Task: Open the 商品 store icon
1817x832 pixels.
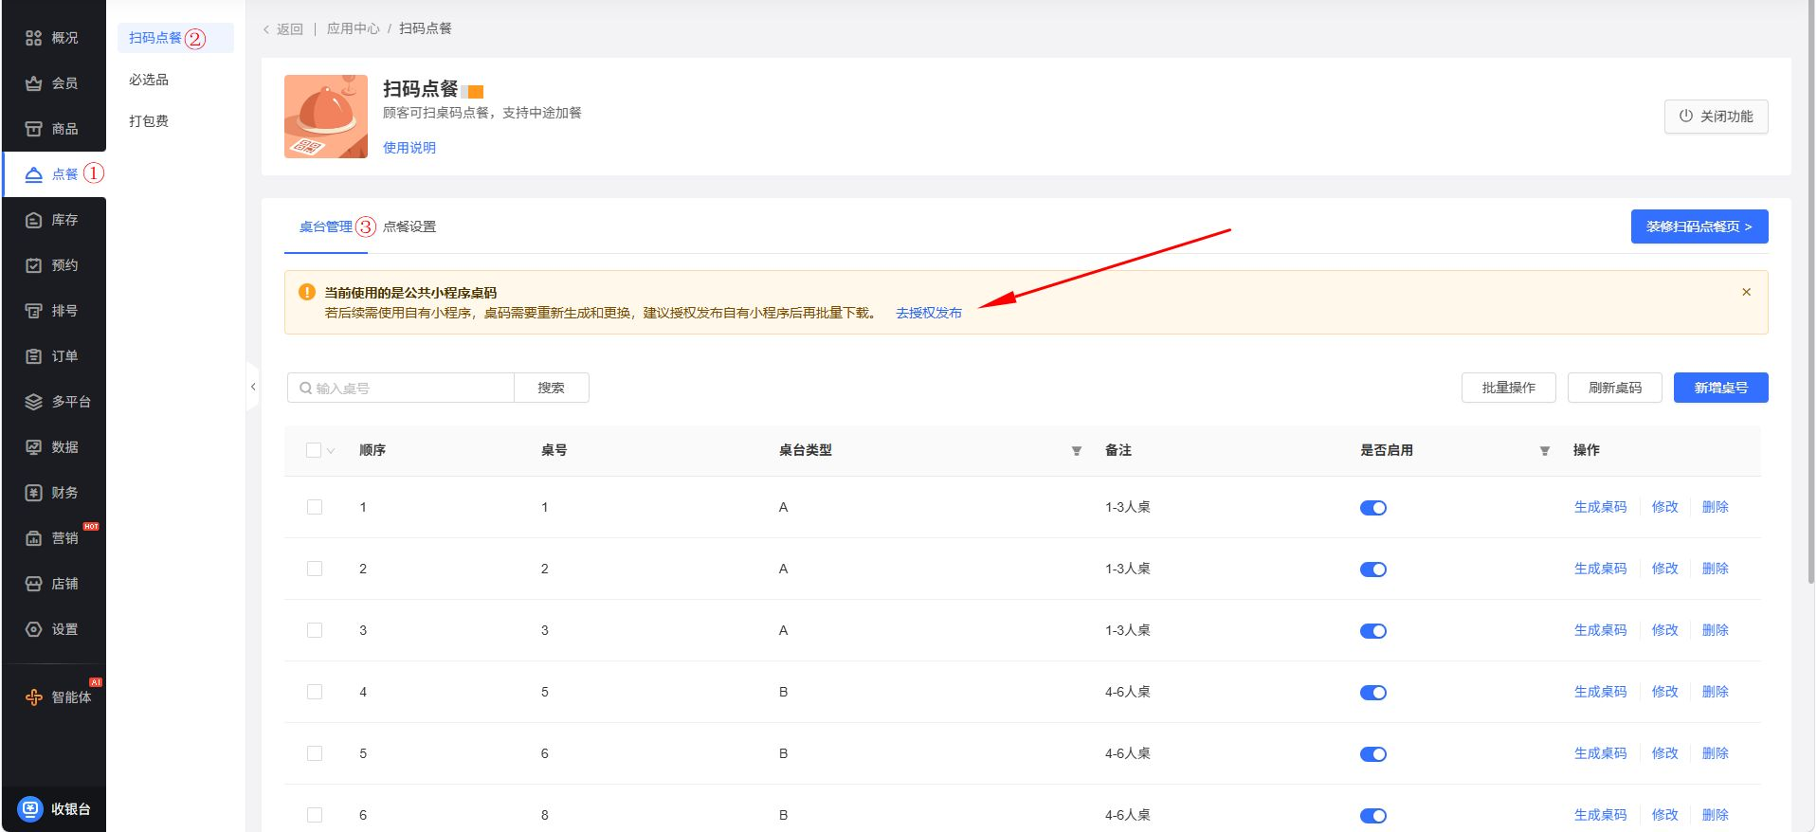Action: pyautogui.click(x=34, y=129)
